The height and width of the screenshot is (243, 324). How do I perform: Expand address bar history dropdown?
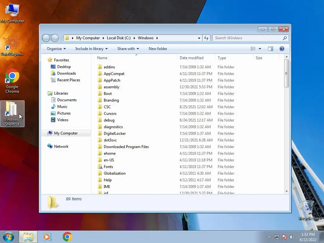click(x=199, y=38)
